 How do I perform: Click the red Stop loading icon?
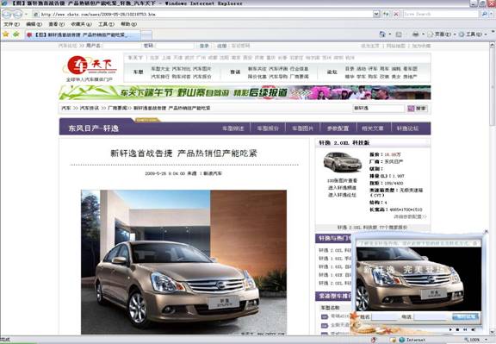396,14
